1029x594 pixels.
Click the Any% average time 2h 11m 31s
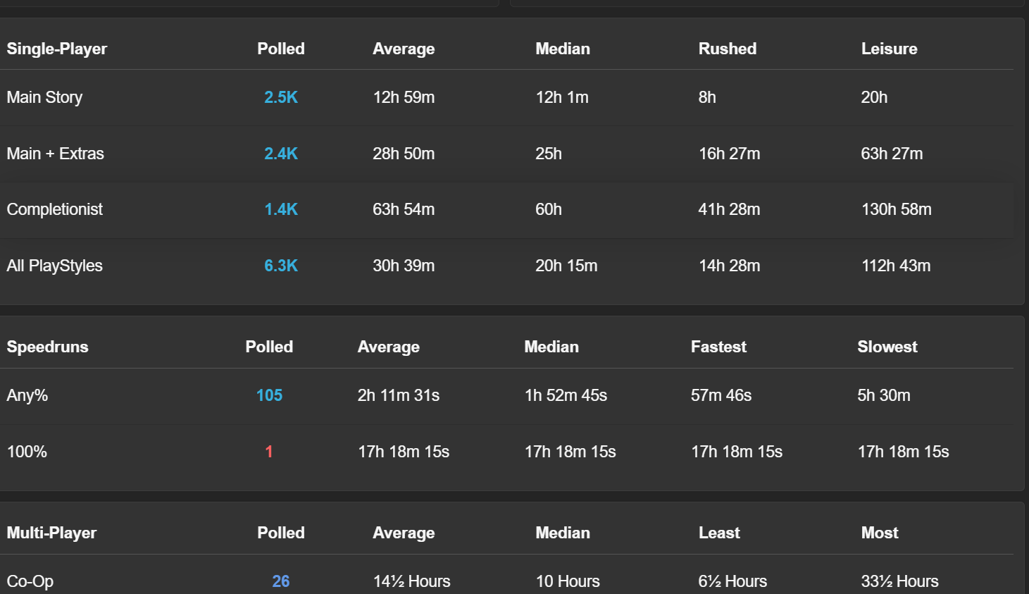[x=398, y=395]
